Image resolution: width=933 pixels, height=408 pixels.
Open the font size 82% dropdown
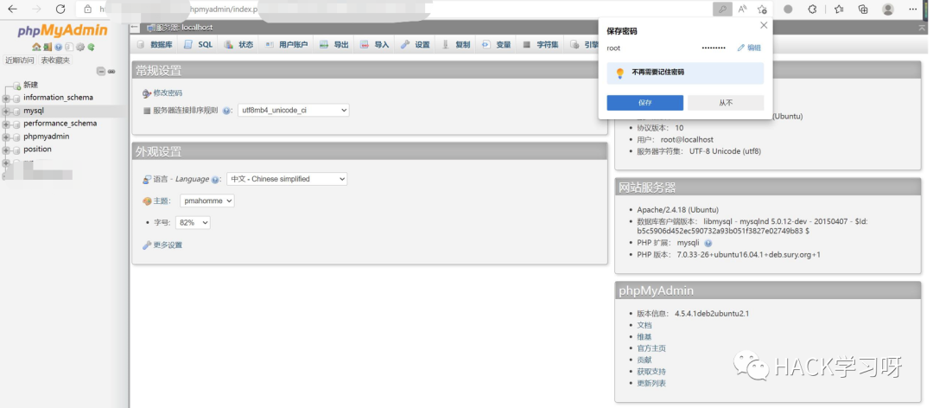193,222
